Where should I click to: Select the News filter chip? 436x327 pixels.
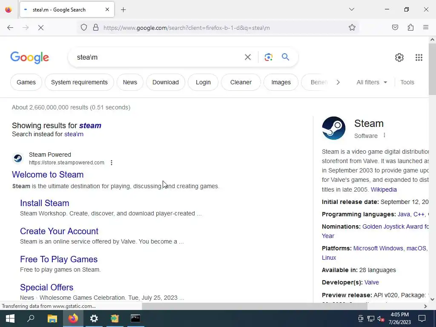(x=130, y=82)
